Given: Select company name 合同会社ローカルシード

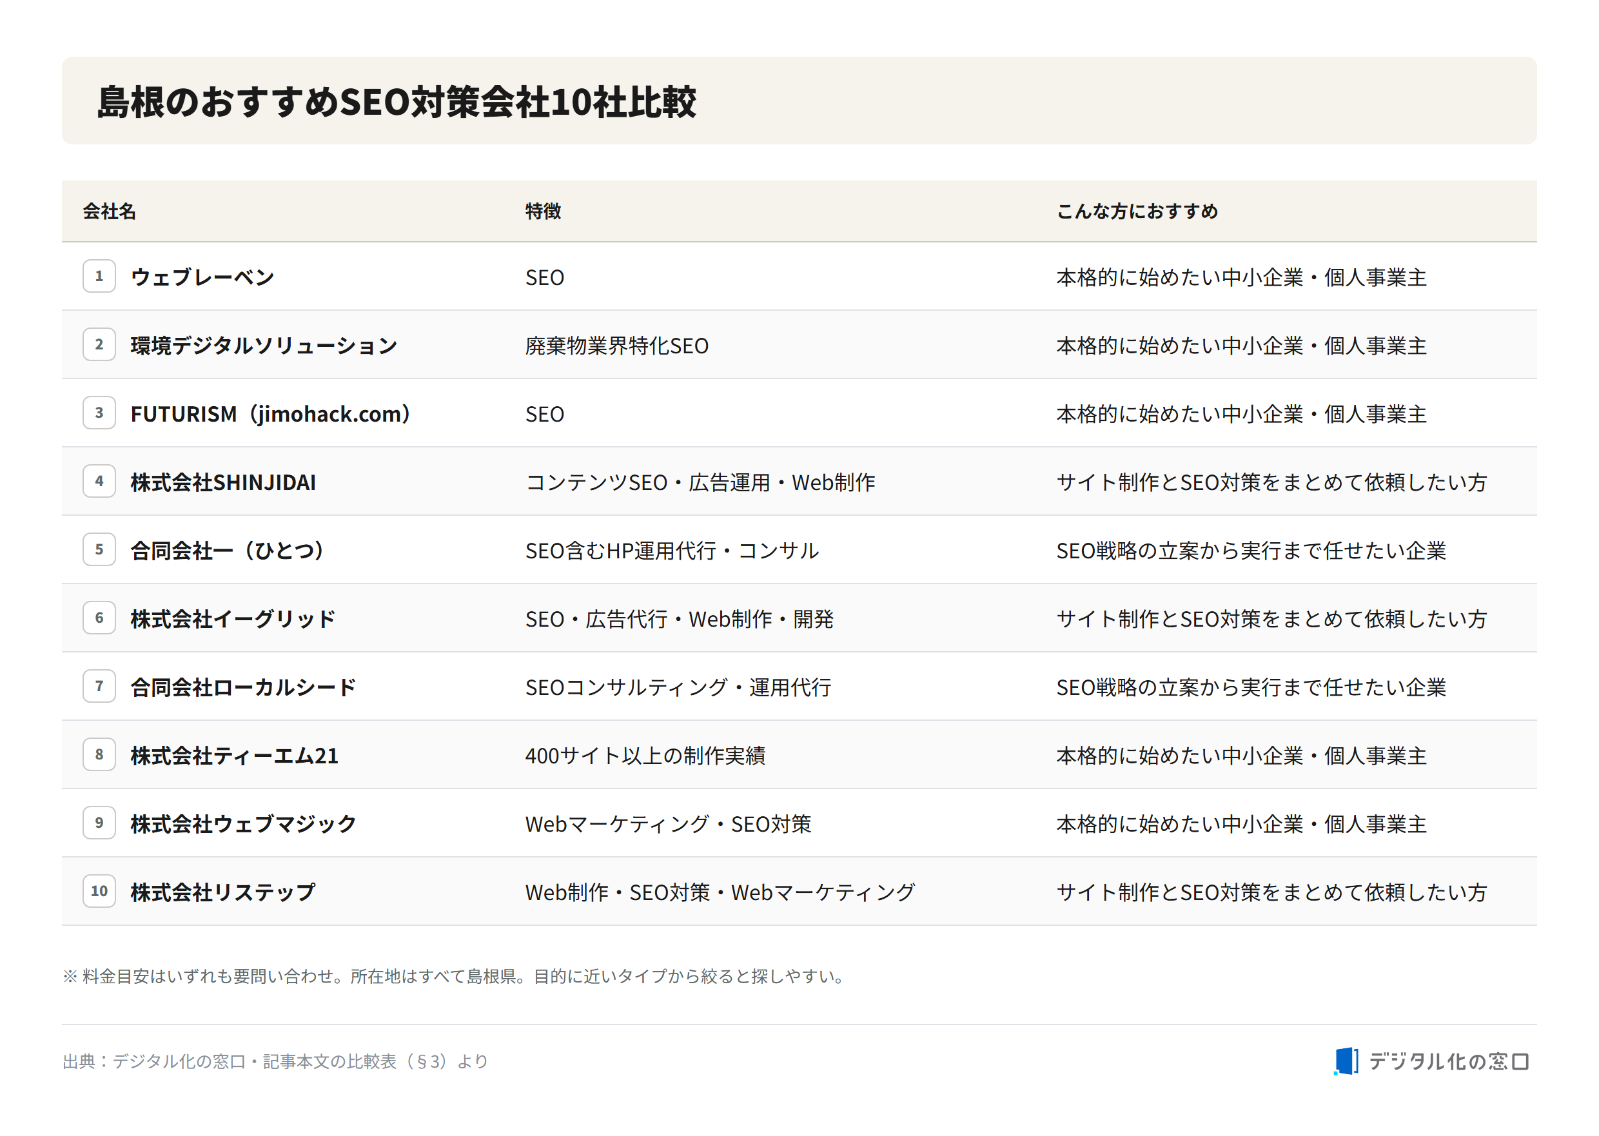Looking at the screenshot, I should click(244, 687).
